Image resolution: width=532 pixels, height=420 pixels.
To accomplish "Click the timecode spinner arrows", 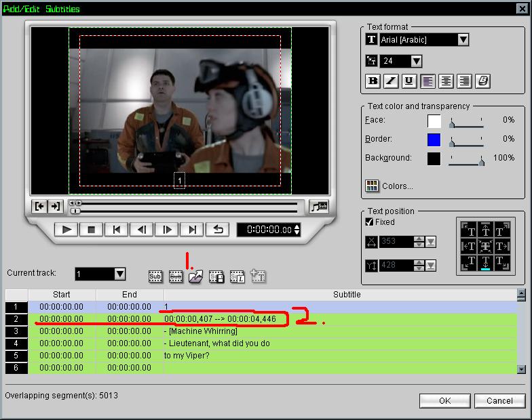I will tap(297, 230).
